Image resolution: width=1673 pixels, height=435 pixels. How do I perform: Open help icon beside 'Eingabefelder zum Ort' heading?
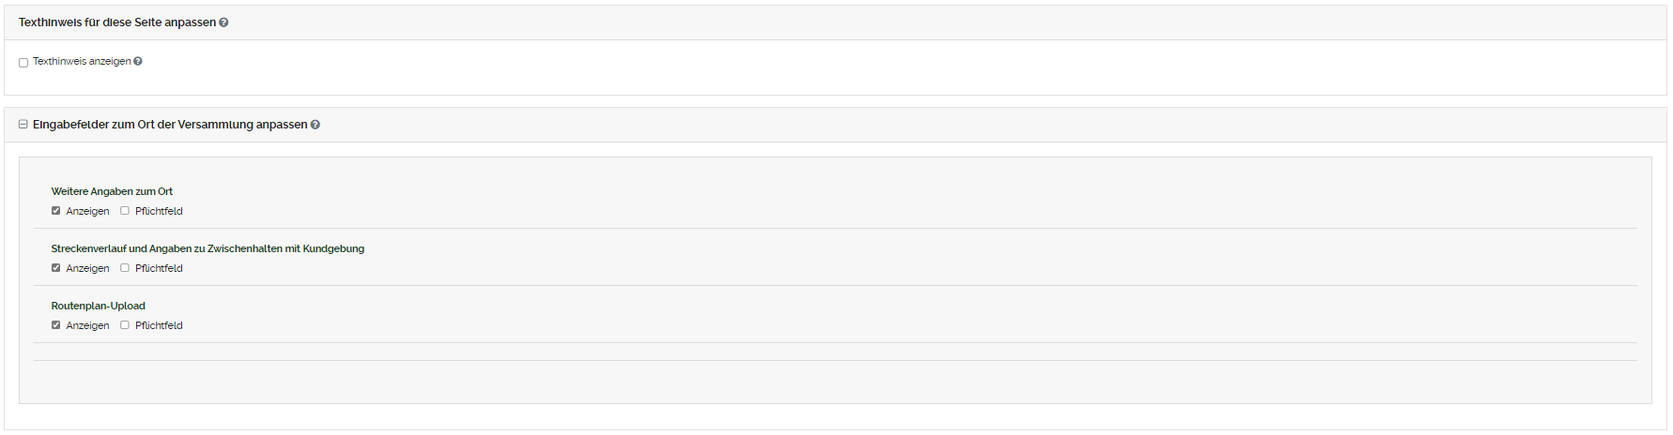tap(315, 125)
